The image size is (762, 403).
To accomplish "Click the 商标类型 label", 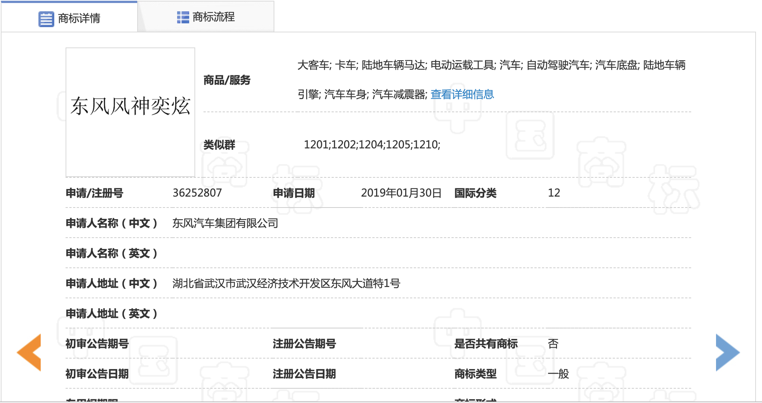I will click(x=476, y=374).
